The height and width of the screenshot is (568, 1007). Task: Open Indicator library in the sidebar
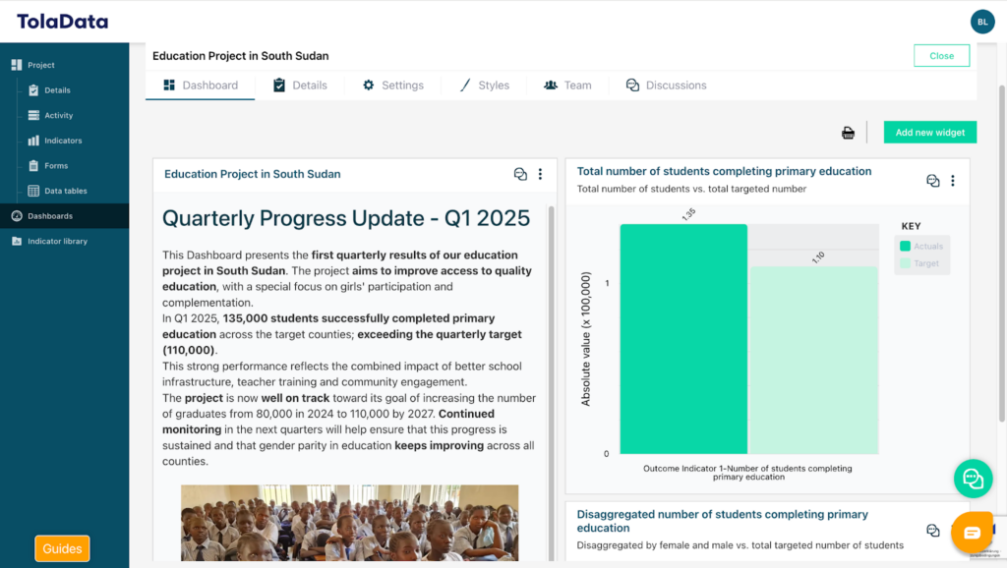coord(57,241)
